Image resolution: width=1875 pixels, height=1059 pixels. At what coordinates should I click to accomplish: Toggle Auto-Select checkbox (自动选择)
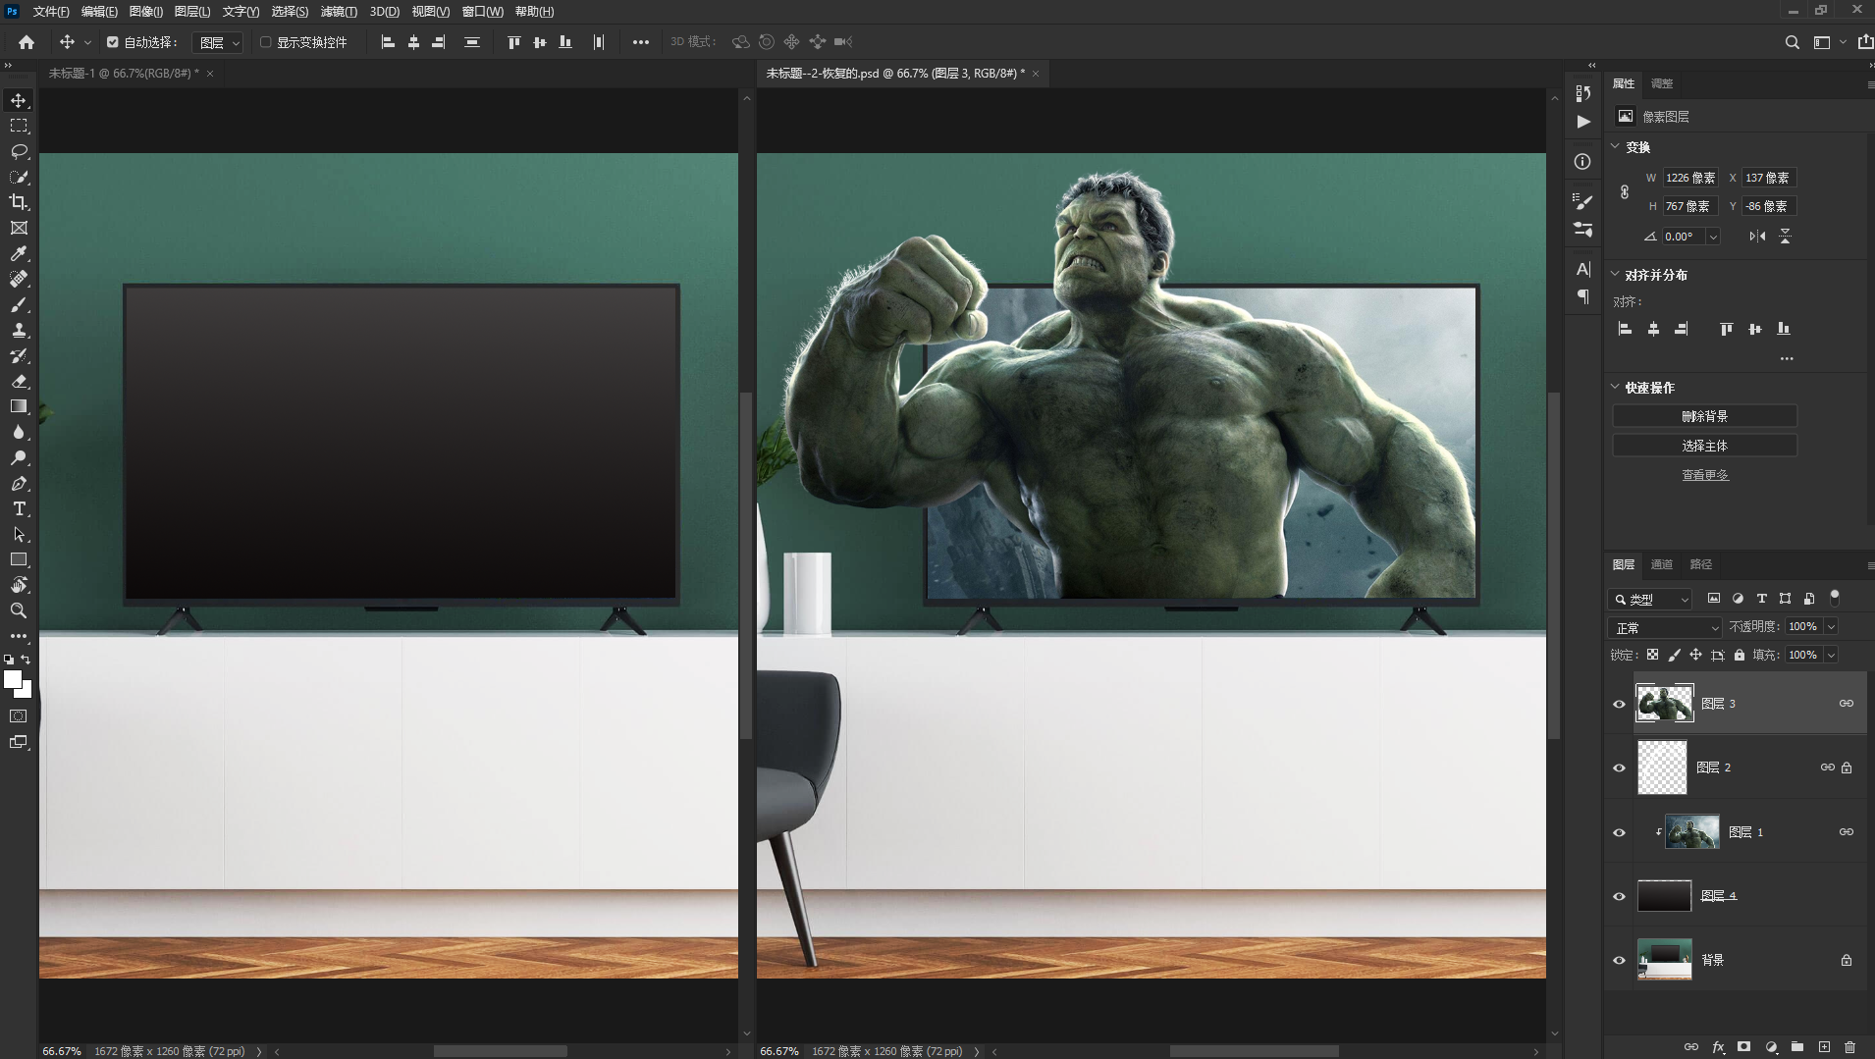(x=113, y=42)
